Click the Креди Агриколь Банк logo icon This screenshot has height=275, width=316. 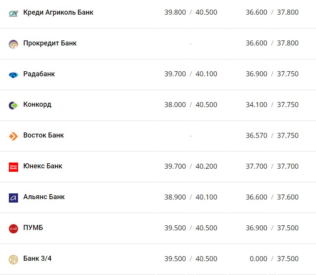click(x=13, y=13)
